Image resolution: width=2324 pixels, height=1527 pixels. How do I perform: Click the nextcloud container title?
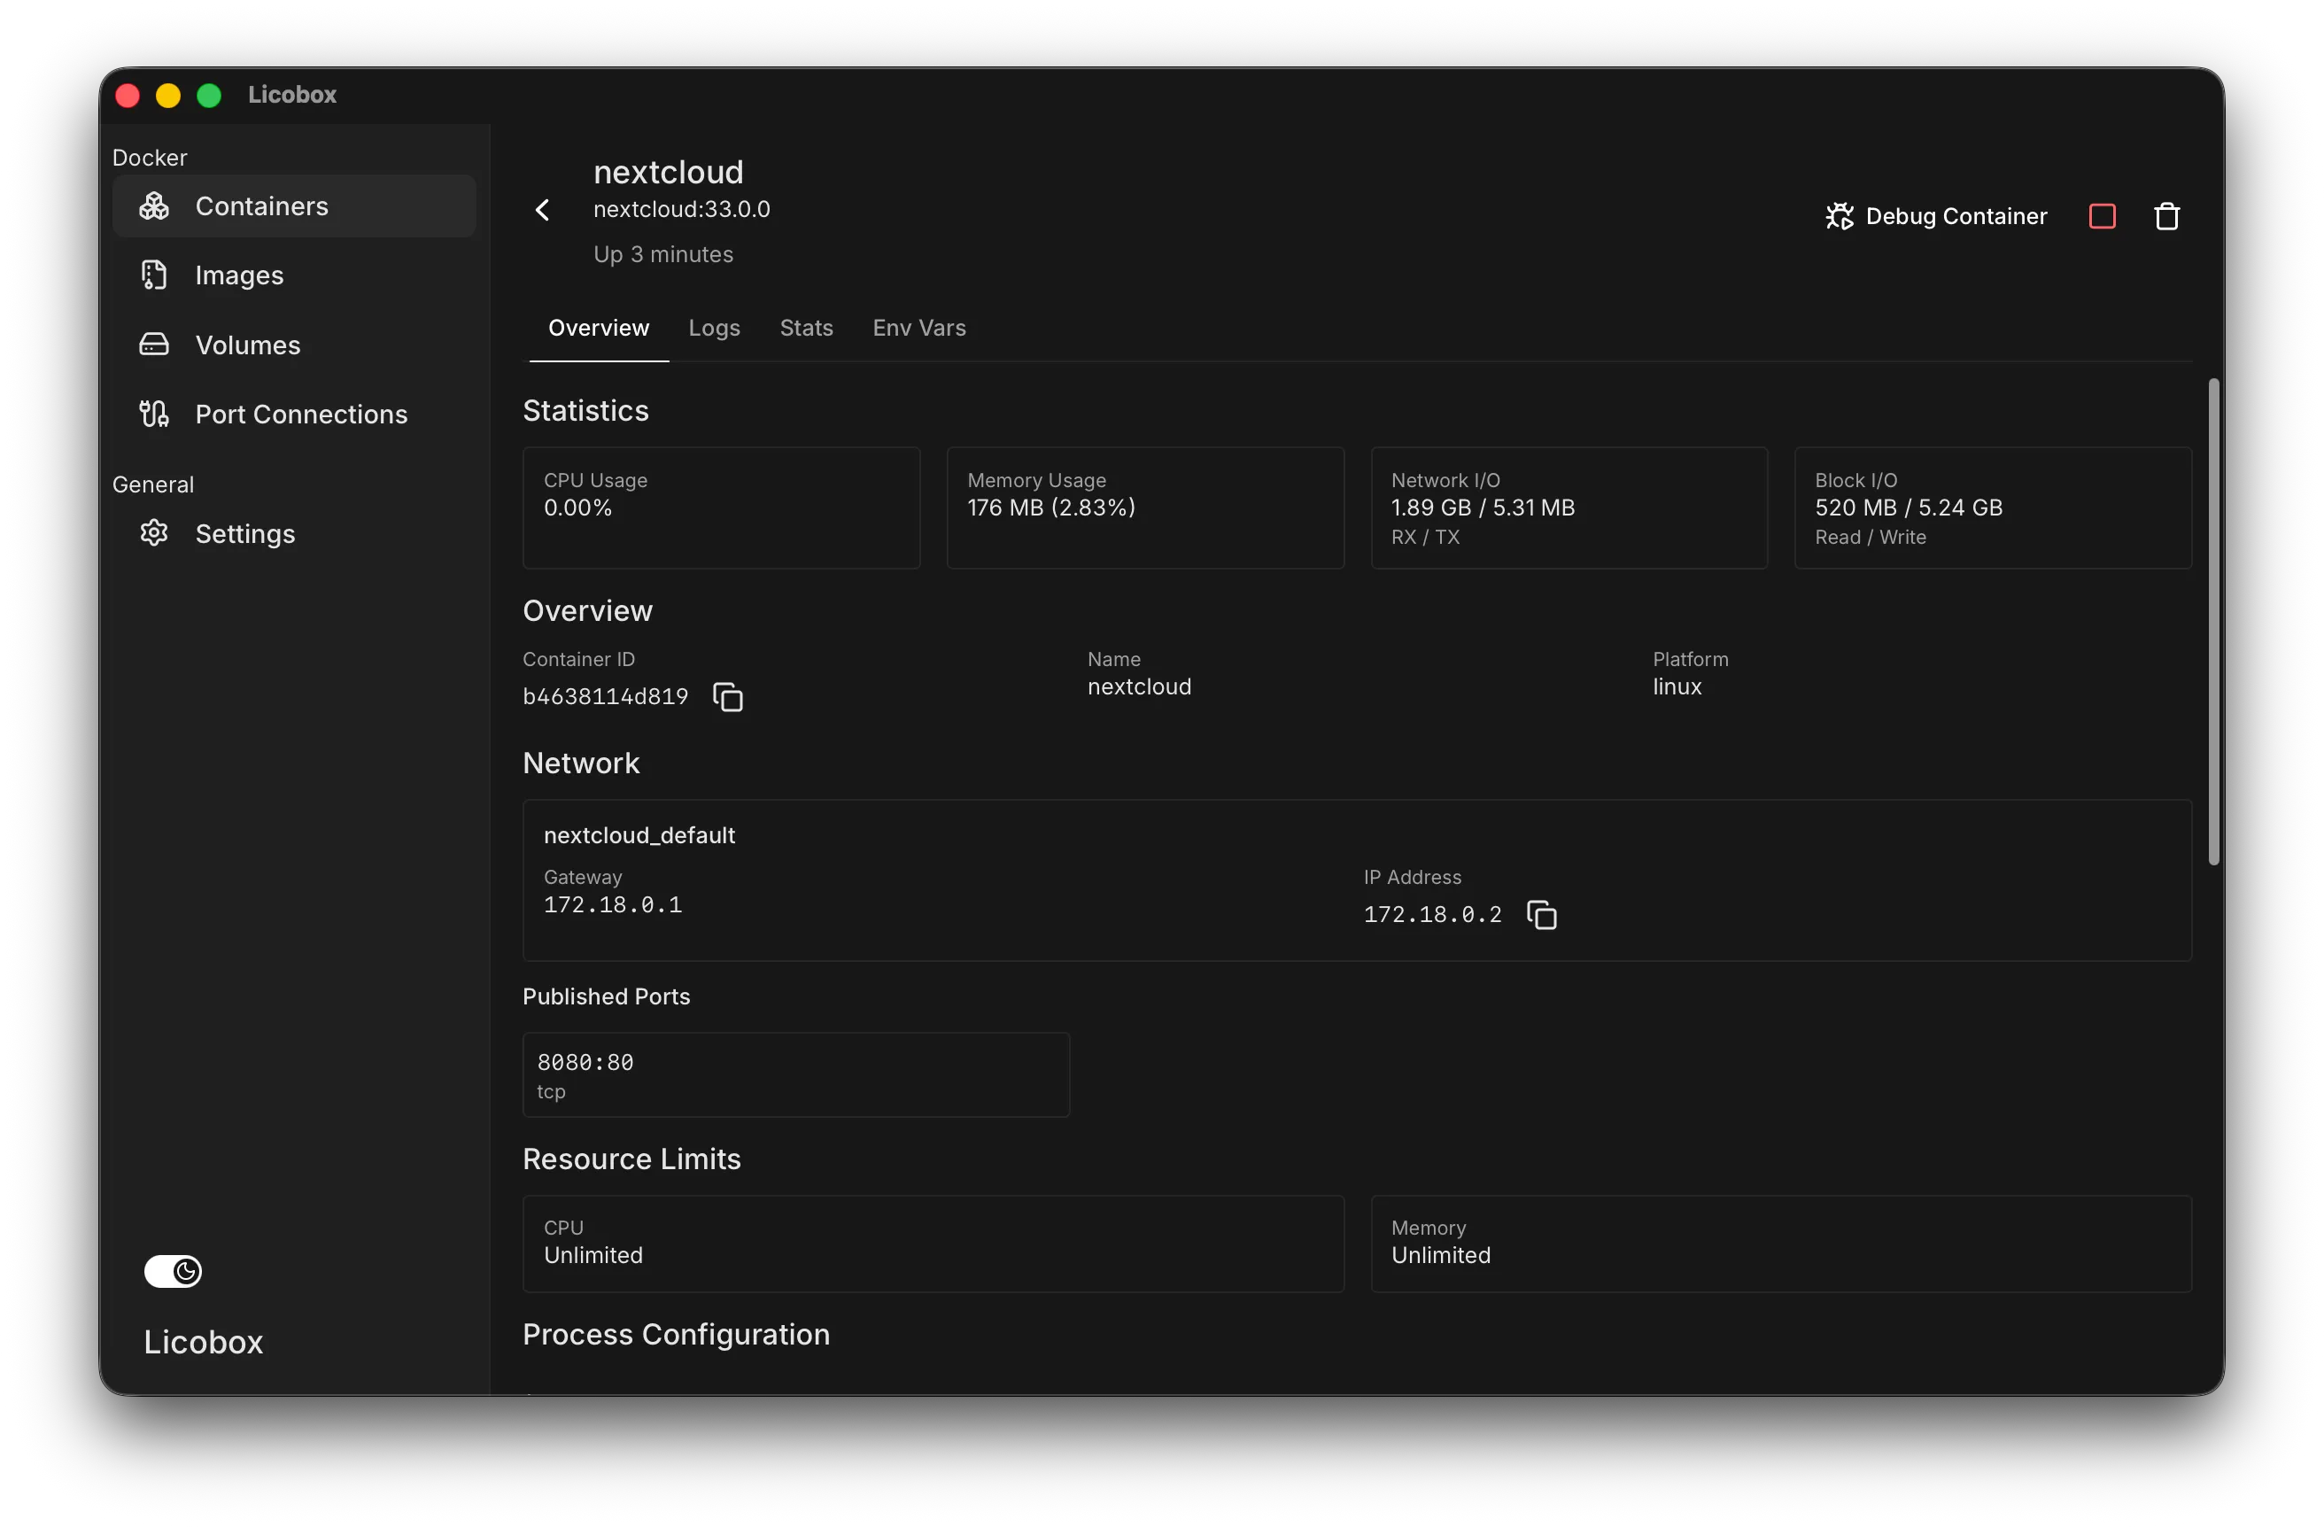(x=668, y=172)
